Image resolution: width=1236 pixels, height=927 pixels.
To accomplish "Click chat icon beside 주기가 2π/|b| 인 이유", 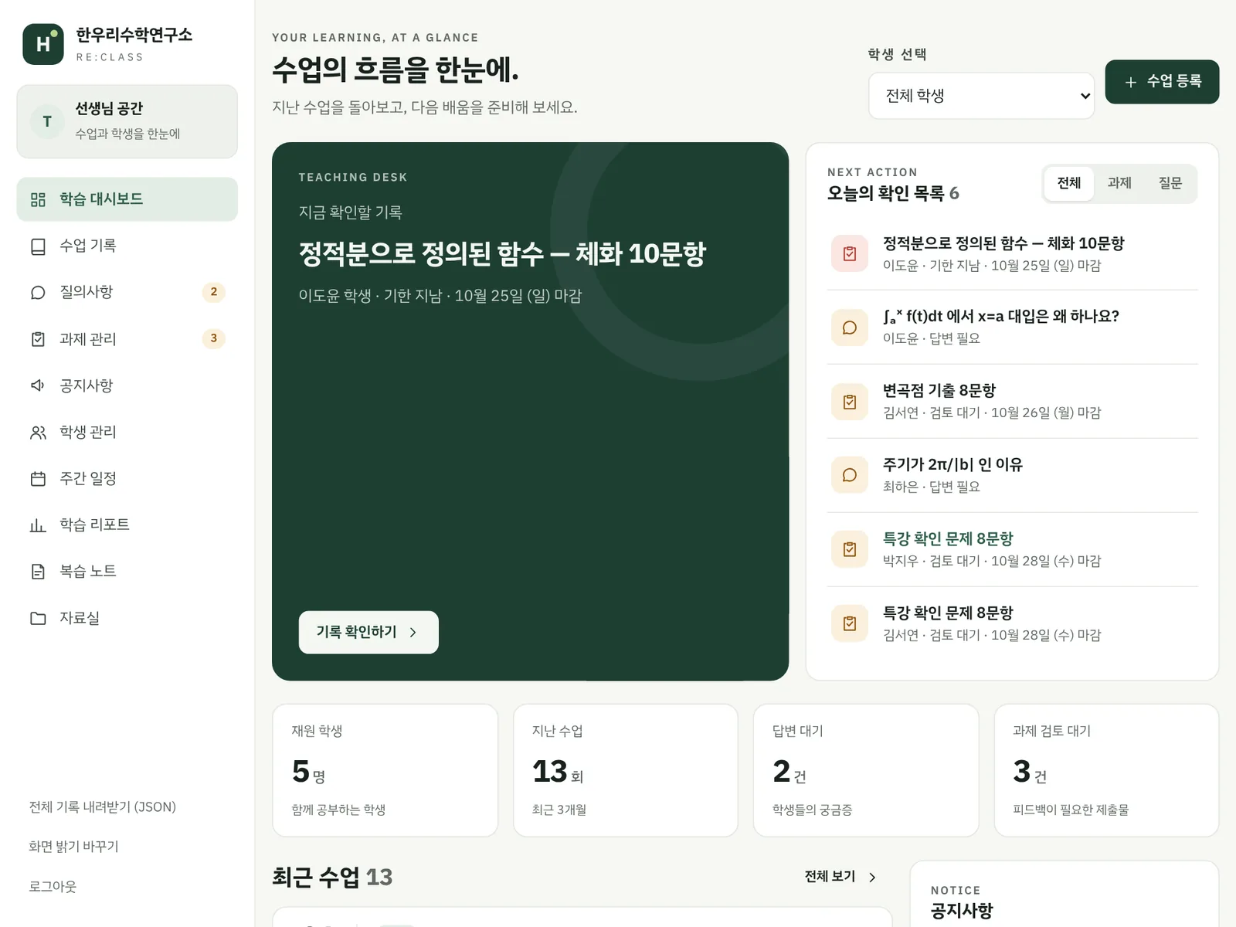I will [x=850, y=475].
